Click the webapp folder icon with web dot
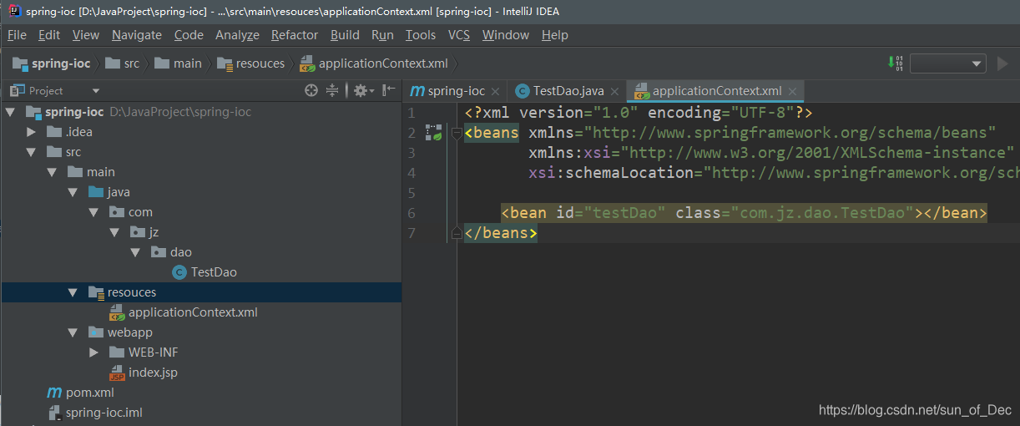The height and width of the screenshot is (426, 1020). pyautogui.click(x=96, y=332)
